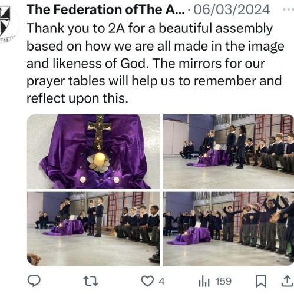Screen dimensions: 294x294
Task: Click the lit candle in first photo
Action: pyautogui.click(x=100, y=159)
